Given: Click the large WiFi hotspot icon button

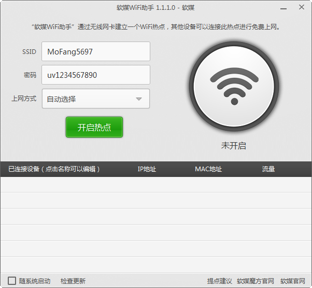Looking at the screenshot, I should 234,86.
